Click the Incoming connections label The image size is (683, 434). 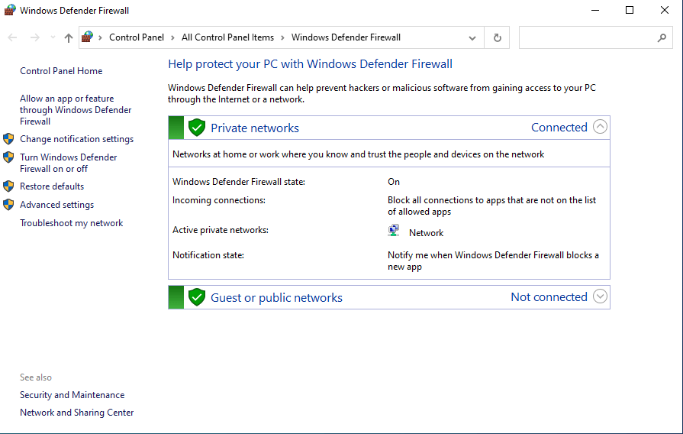(219, 200)
